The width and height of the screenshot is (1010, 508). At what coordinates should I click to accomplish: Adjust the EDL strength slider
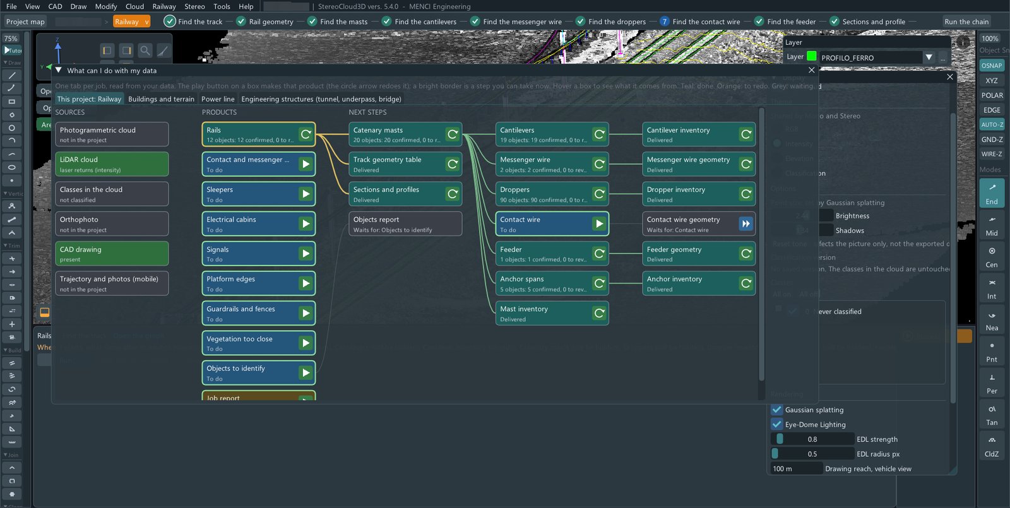pyautogui.click(x=812, y=439)
